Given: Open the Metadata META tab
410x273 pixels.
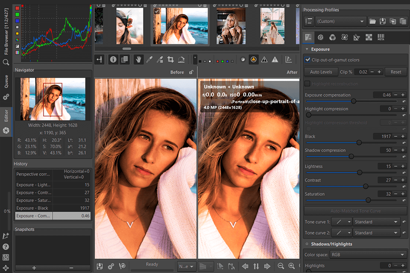Looking at the screenshot, I should [x=381, y=37].
